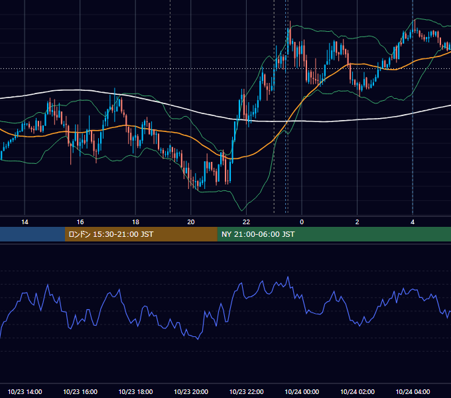This screenshot has width=451, height=398.
Task: Click hour label 0 on price chart axis
Action: tap(302, 222)
